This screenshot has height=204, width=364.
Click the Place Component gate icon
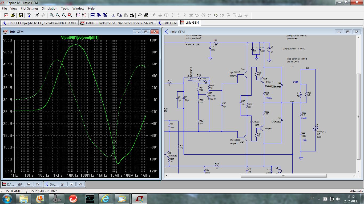pos(197,15)
